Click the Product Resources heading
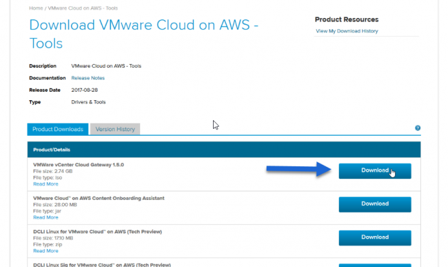The width and height of the screenshot is (448, 267). coord(347,19)
